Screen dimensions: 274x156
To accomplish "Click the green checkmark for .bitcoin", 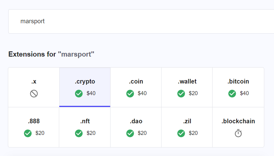I will pyautogui.click(x=232, y=94).
